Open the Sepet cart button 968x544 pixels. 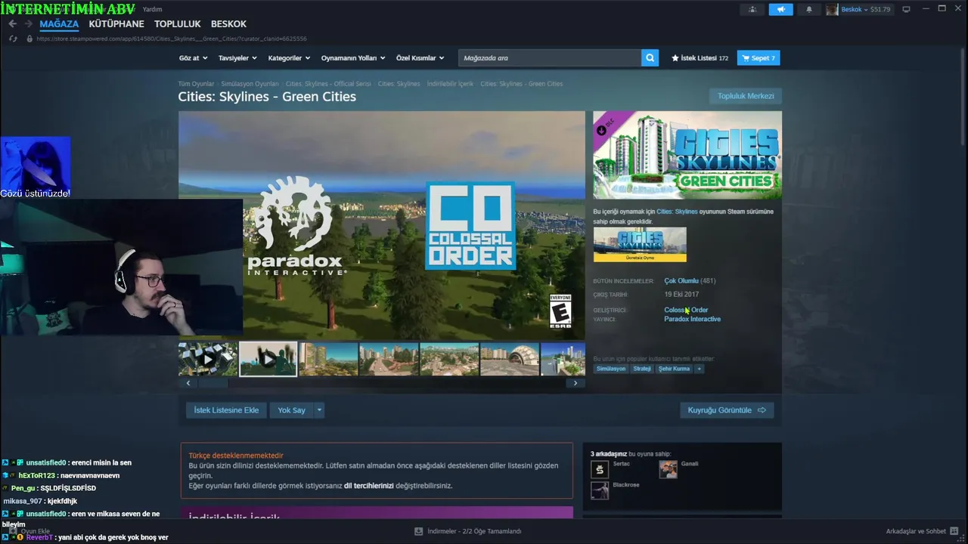tap(759, 58)
